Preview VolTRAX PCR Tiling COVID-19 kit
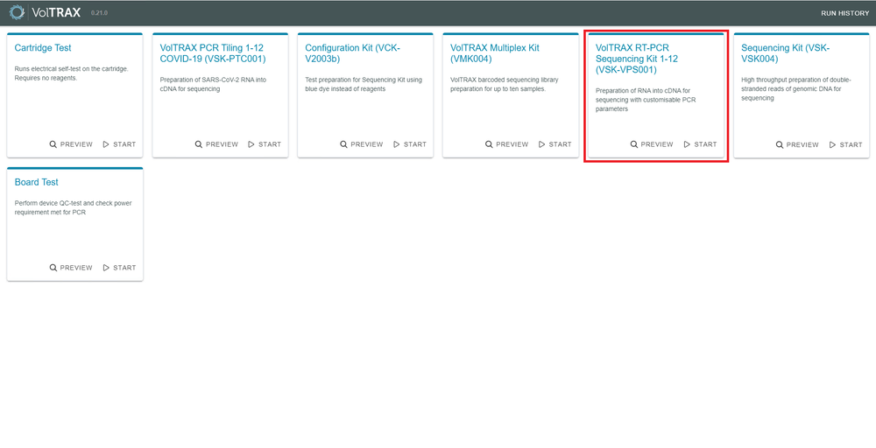Image resolution: width=876 pixels, height=448 pixels. coord(216,144)
